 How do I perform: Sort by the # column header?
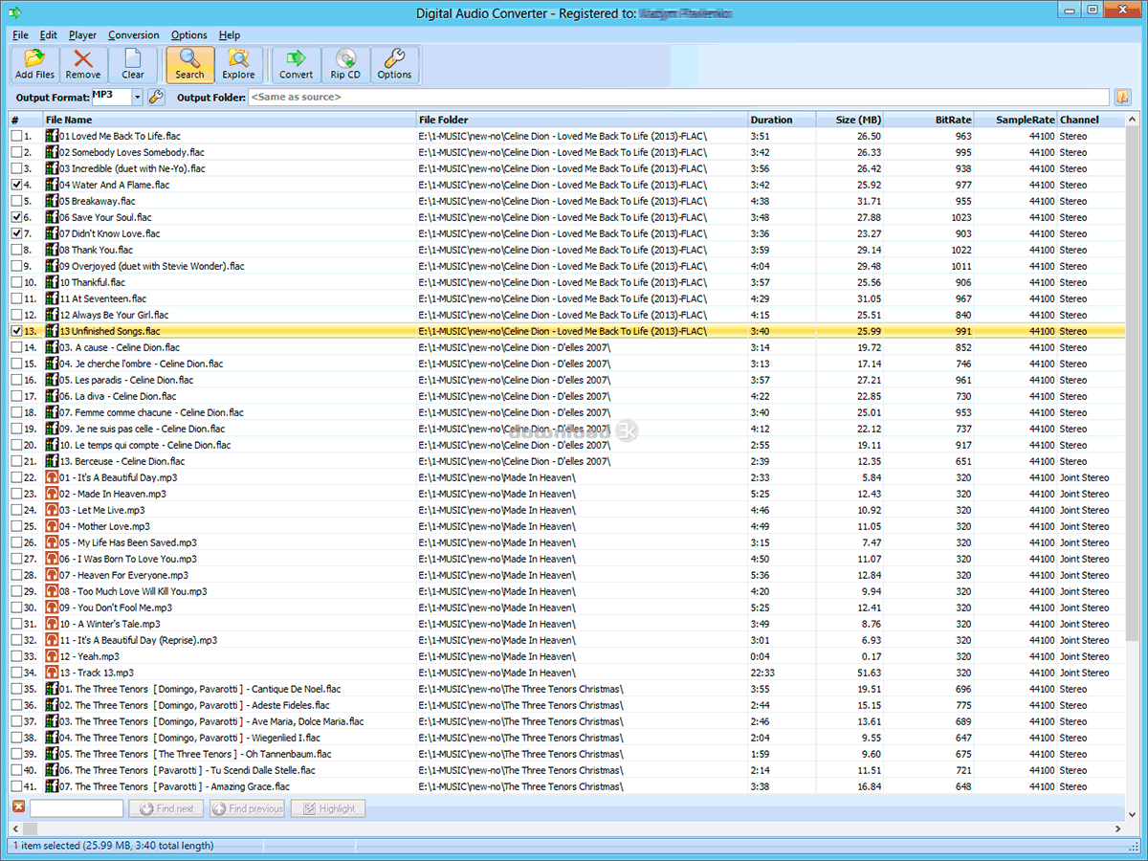[26, 120]
